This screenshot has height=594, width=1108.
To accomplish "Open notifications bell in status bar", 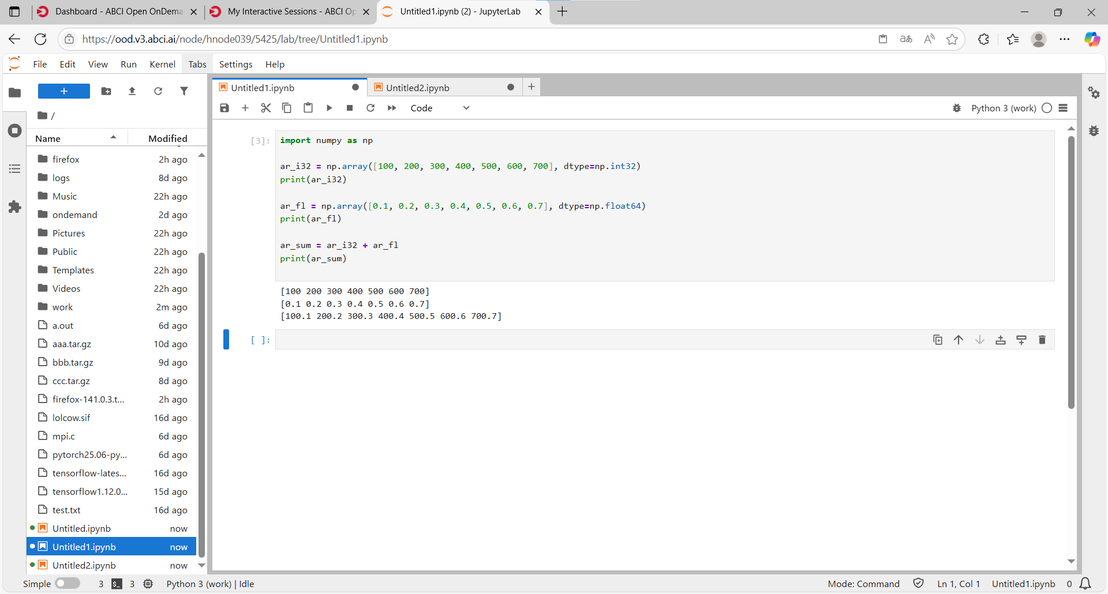I will (x=1085, y=584).
